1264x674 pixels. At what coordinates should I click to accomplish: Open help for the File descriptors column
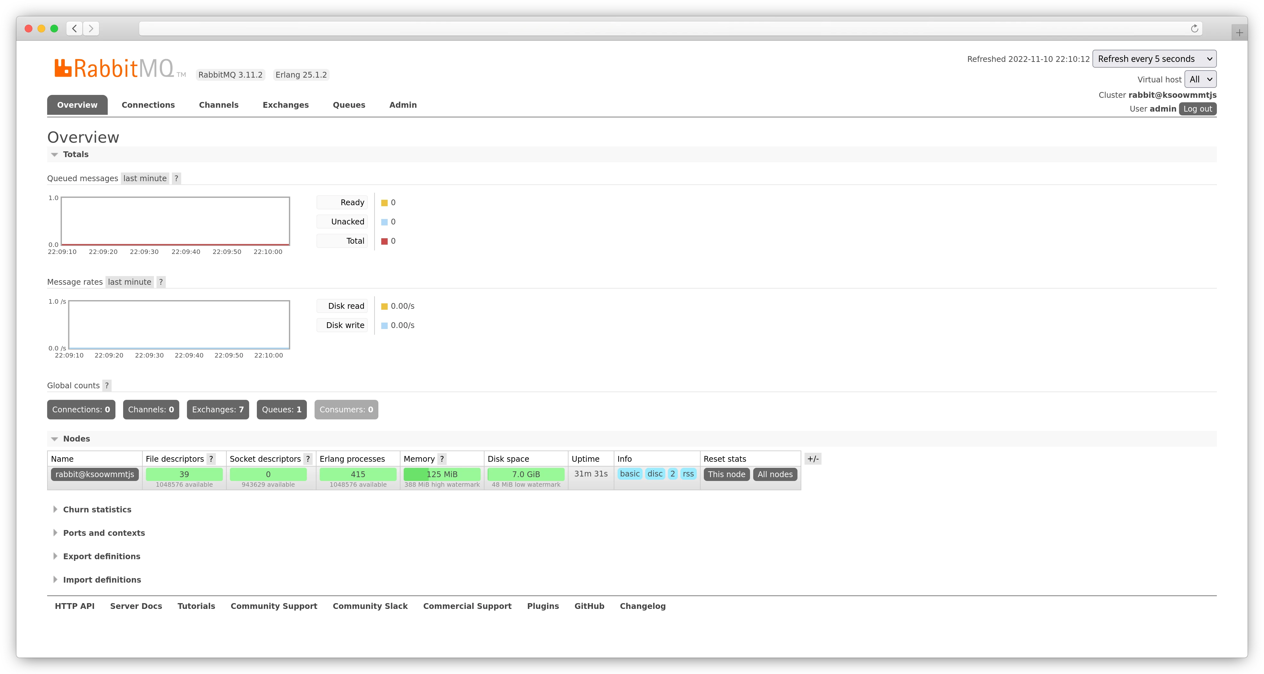[x=211, y=459]
